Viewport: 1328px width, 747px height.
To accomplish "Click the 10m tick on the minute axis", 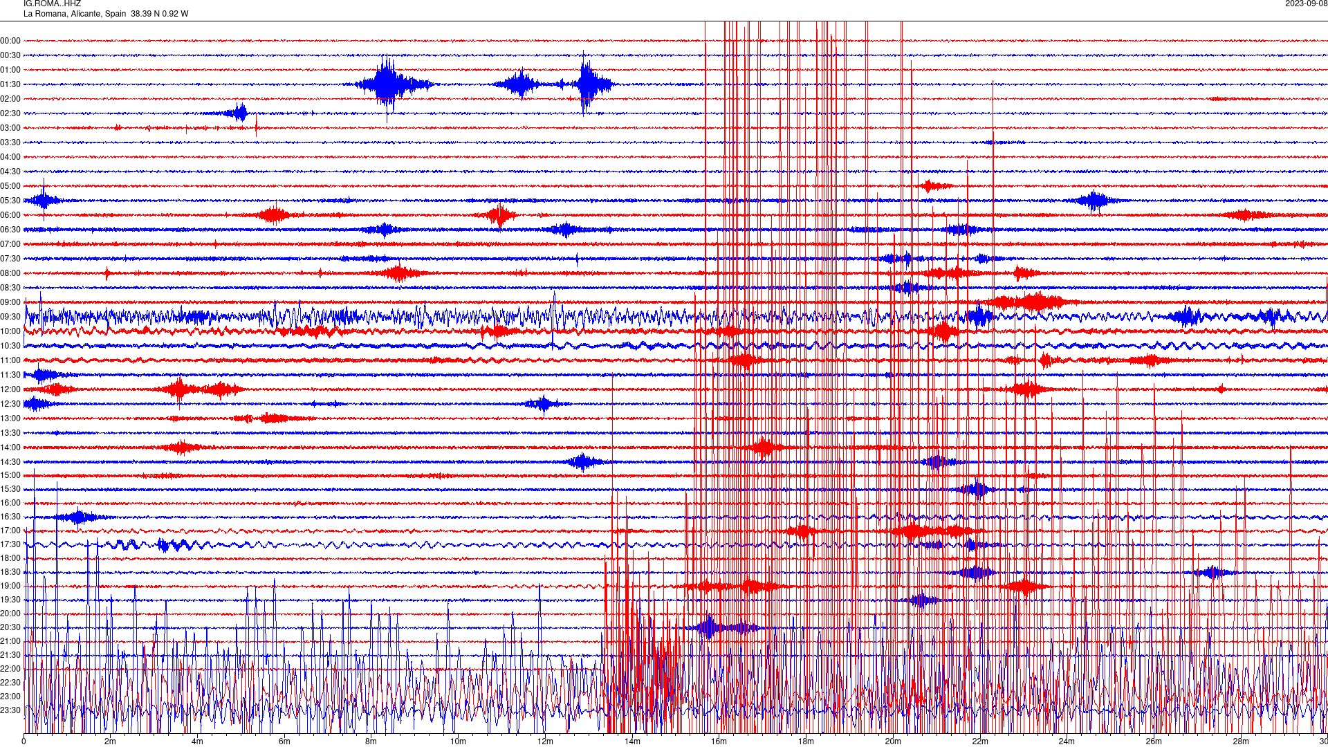I will click(x=458, y=741).
